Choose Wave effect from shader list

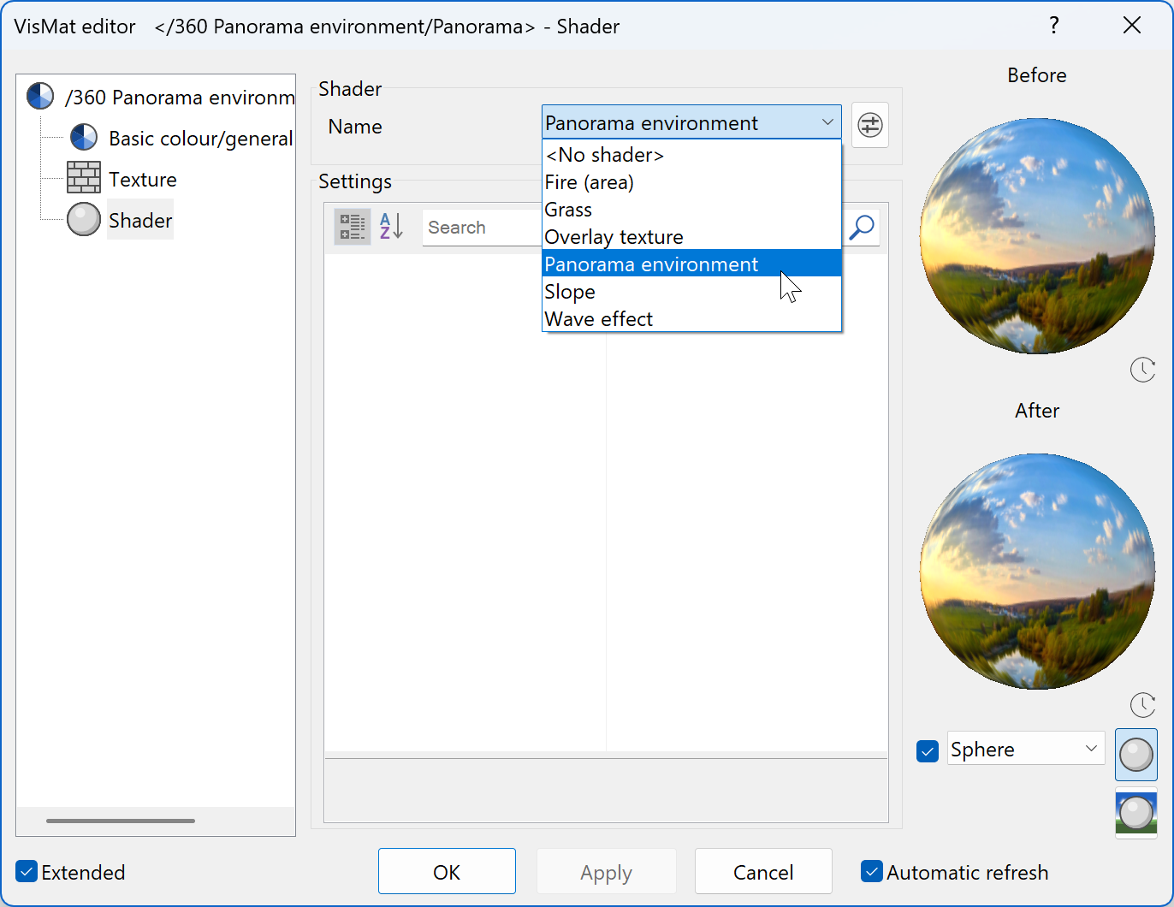point(599,319)
